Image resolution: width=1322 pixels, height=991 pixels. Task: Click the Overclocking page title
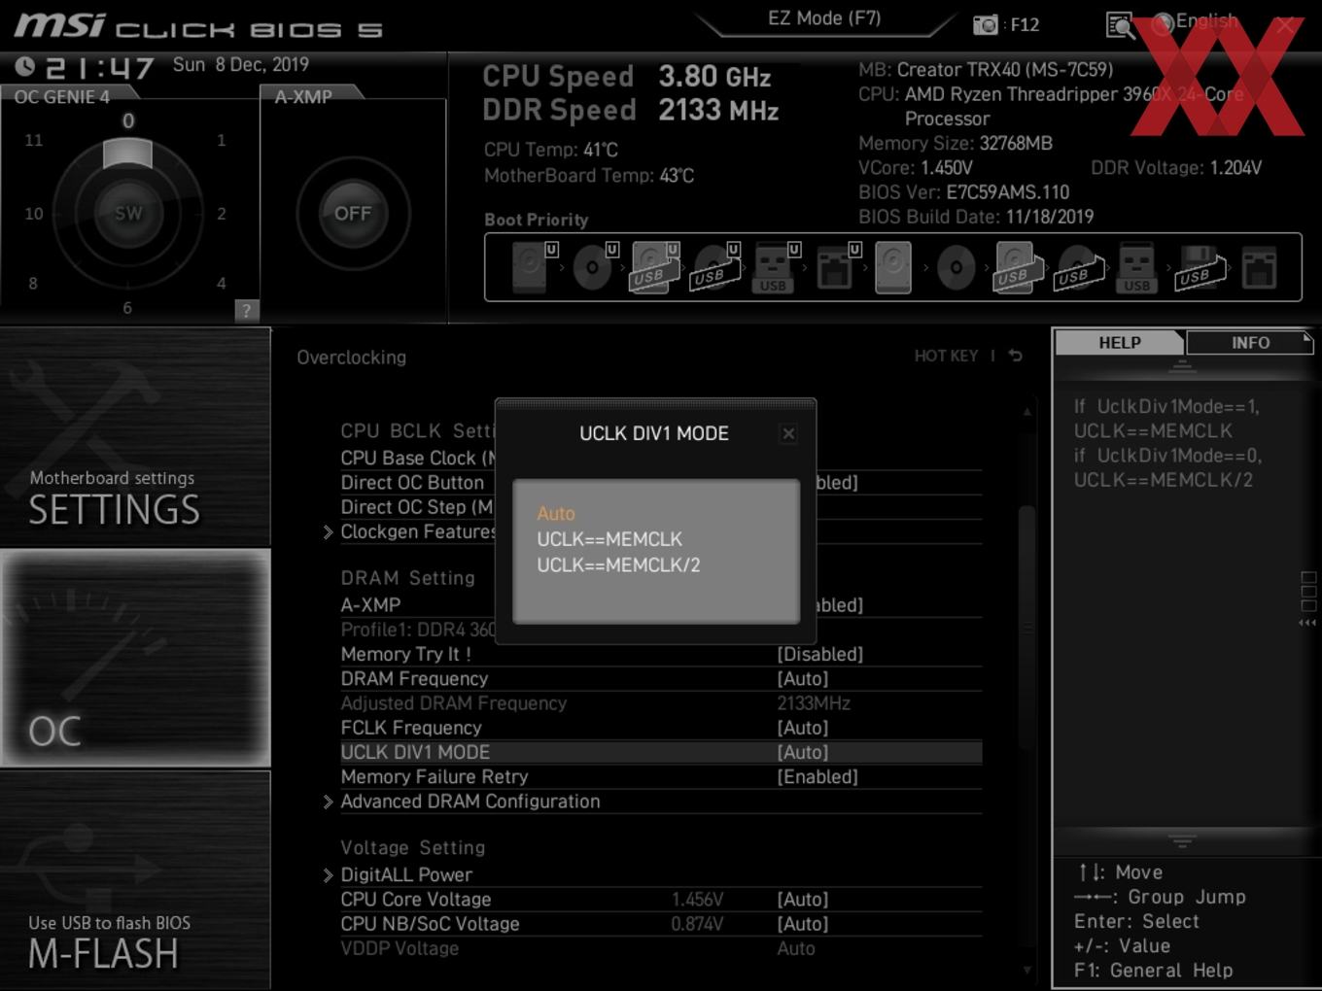351,358
